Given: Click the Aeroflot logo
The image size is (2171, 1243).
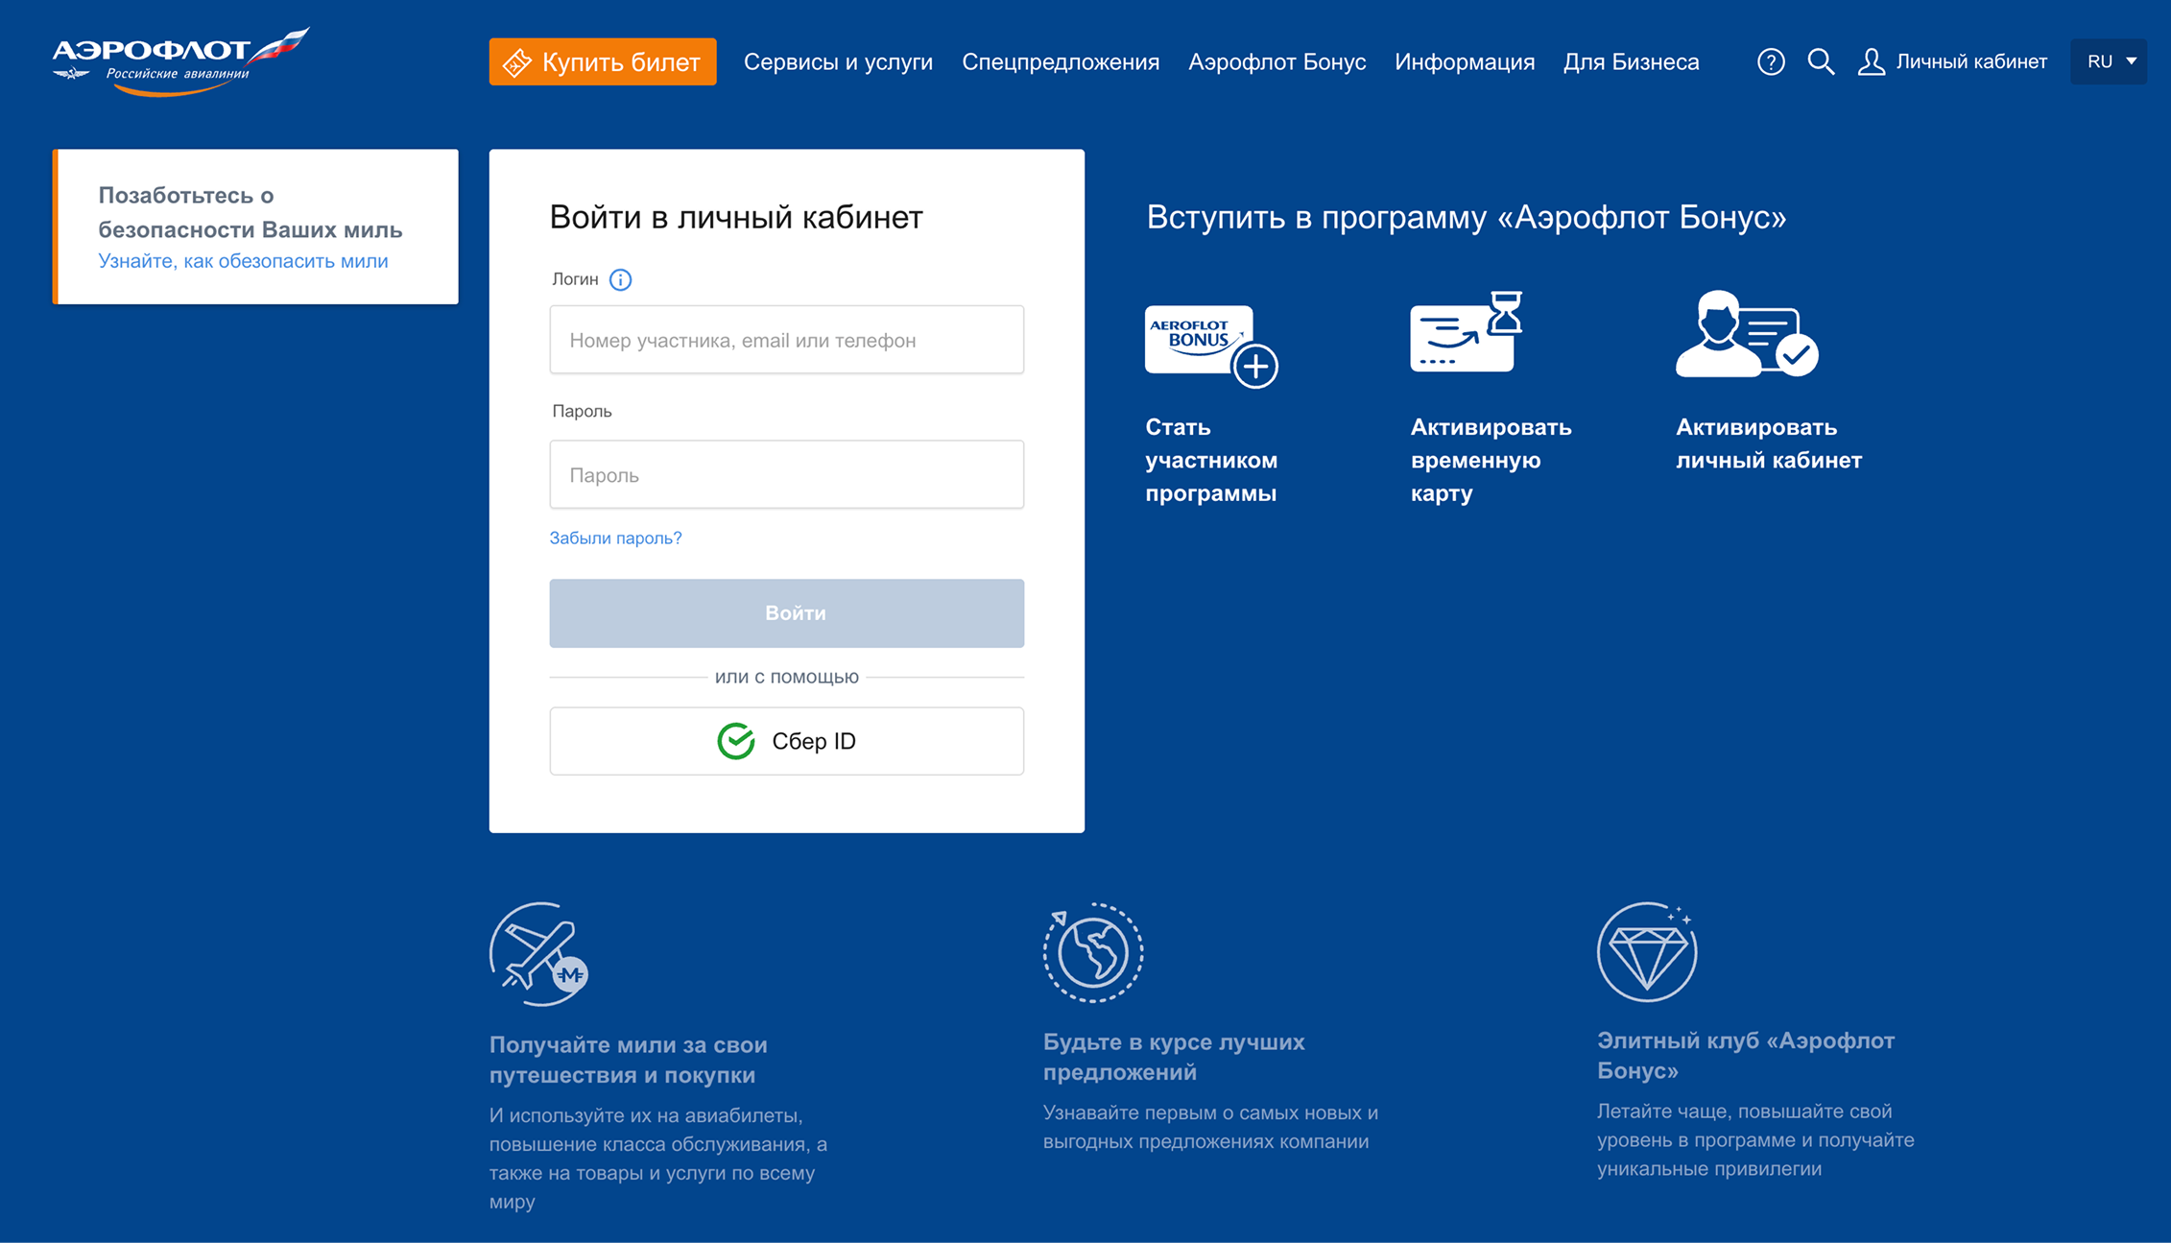Looking at the screenshot, I should coord(180,61).
